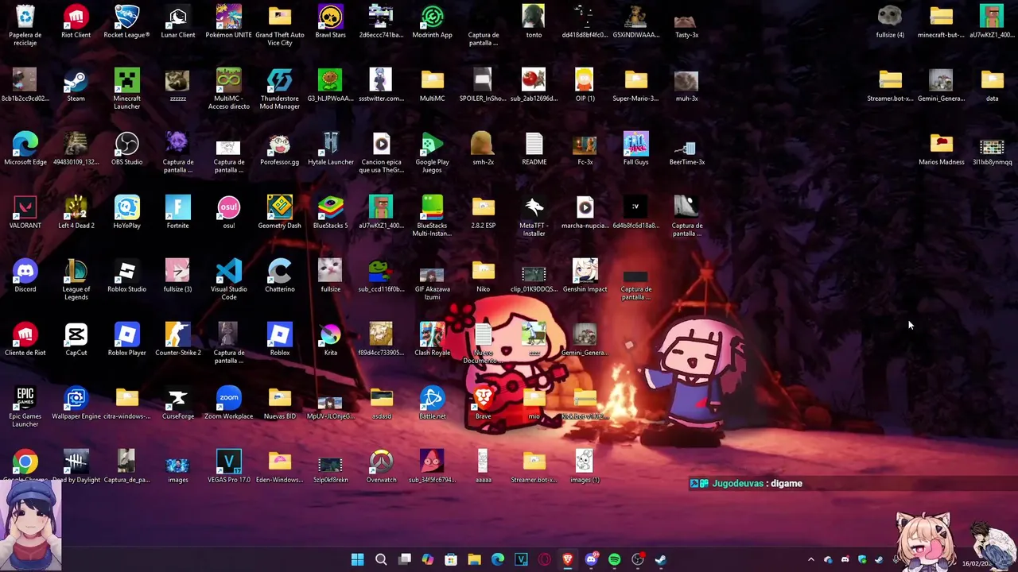The image size is (1018, 572).
Task: Select the Hytale Launcher icon
Action: tap(331, 149)
